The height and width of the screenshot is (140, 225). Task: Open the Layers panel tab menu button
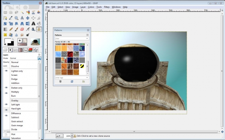tap(39, 55)
